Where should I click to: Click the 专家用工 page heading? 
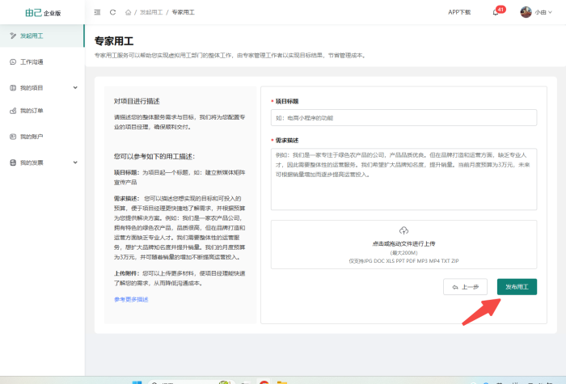coord(114,41)
